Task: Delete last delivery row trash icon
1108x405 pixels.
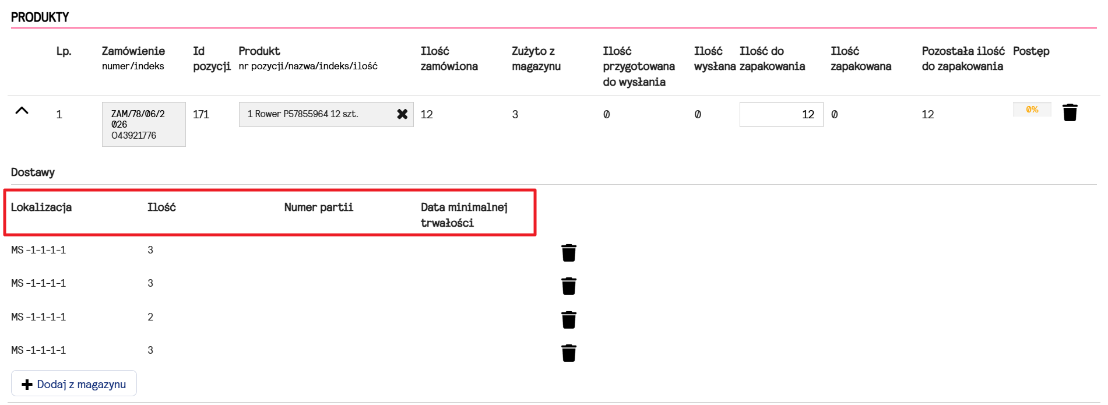Action: pyautogui.click(x=569, y=353)
